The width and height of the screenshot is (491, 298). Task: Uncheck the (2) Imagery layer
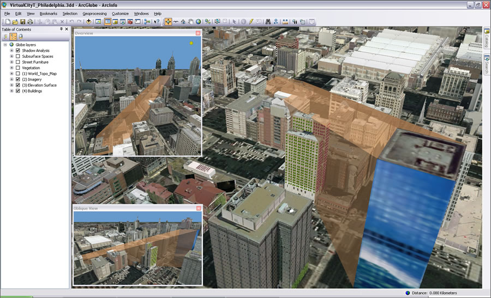coord(18,80)
